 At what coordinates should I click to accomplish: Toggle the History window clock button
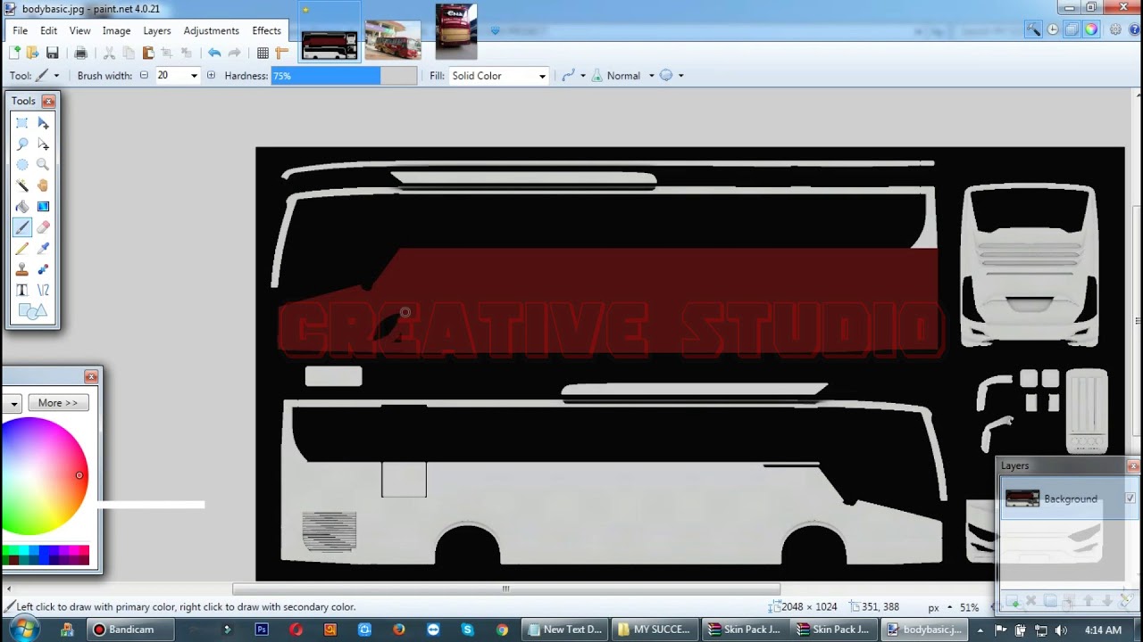point(1053,29)
